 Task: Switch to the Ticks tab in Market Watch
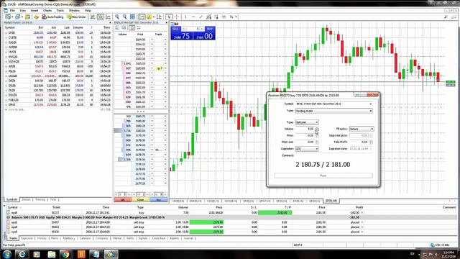[x=52, y=200]
